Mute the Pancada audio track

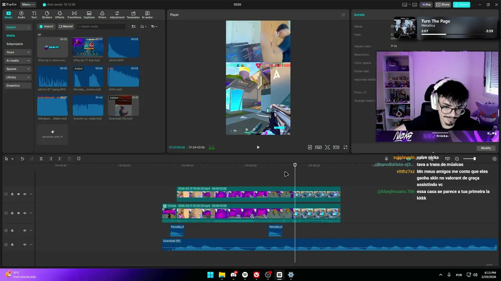25,231
